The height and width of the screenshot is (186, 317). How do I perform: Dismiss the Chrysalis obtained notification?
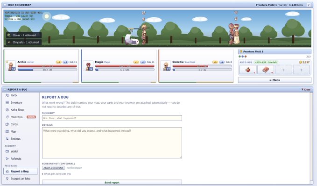[x=24, y=43]
